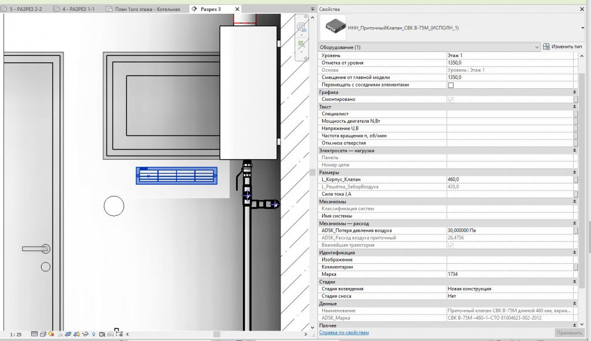The width and height of the screenshot is (591, 341).
Task: Close the Свойства panel
Action: 582,9
